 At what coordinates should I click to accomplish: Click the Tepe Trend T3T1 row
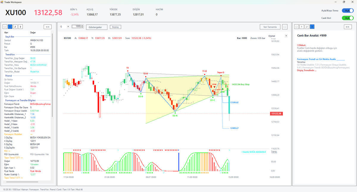coord(27,178)
